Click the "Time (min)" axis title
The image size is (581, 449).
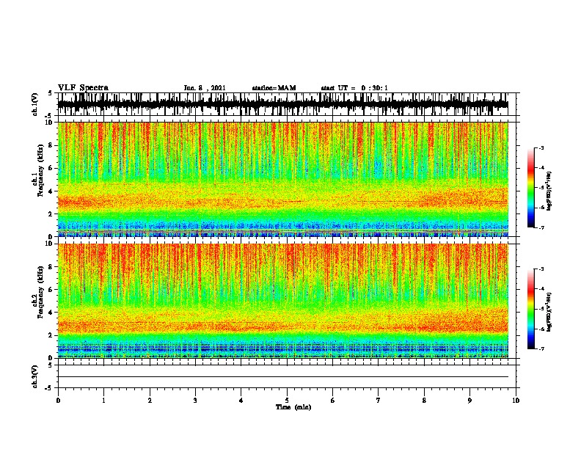pyautogui.click(x=293, y=407)
